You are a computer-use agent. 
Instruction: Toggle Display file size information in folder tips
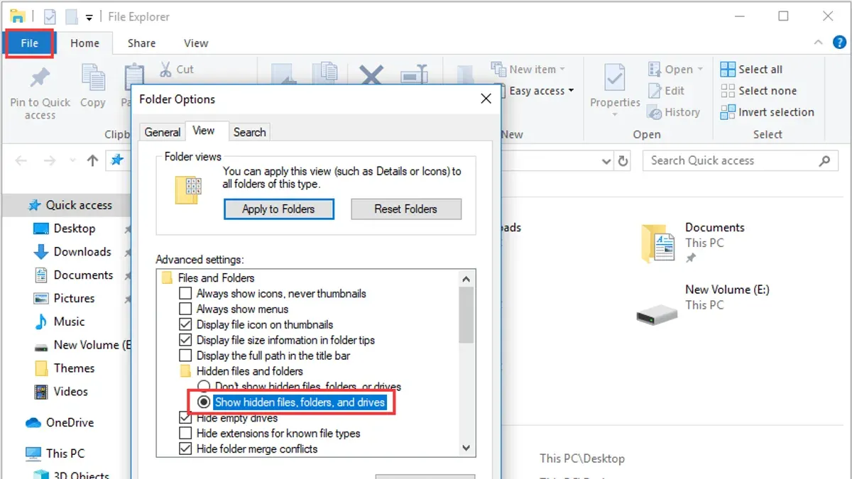(185, 340)
